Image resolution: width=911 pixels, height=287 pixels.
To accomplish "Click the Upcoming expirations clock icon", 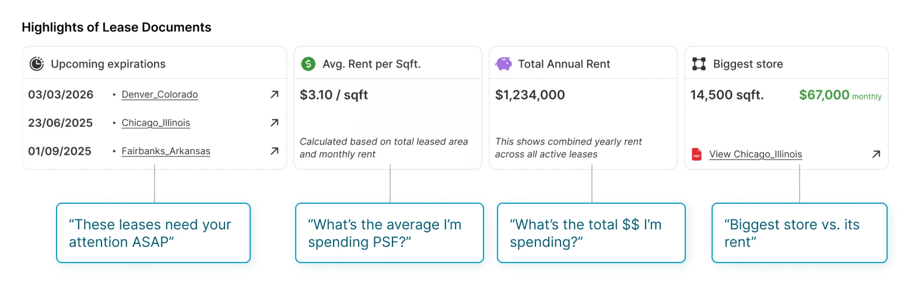I will (37, 64).
